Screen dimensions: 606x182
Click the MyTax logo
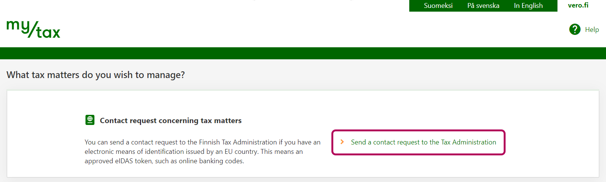pos(33,29)
